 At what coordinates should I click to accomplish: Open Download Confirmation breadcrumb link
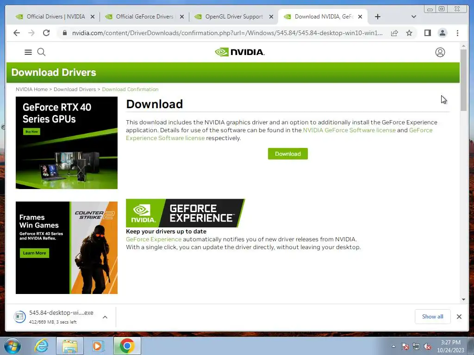pos(130,89)
